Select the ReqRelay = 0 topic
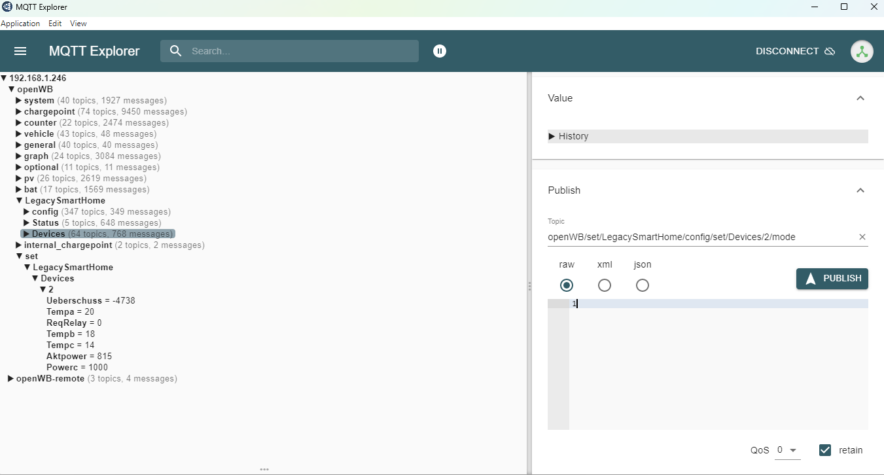The width and height of the screenshot is (884, 475). click(x=75, y=323)
